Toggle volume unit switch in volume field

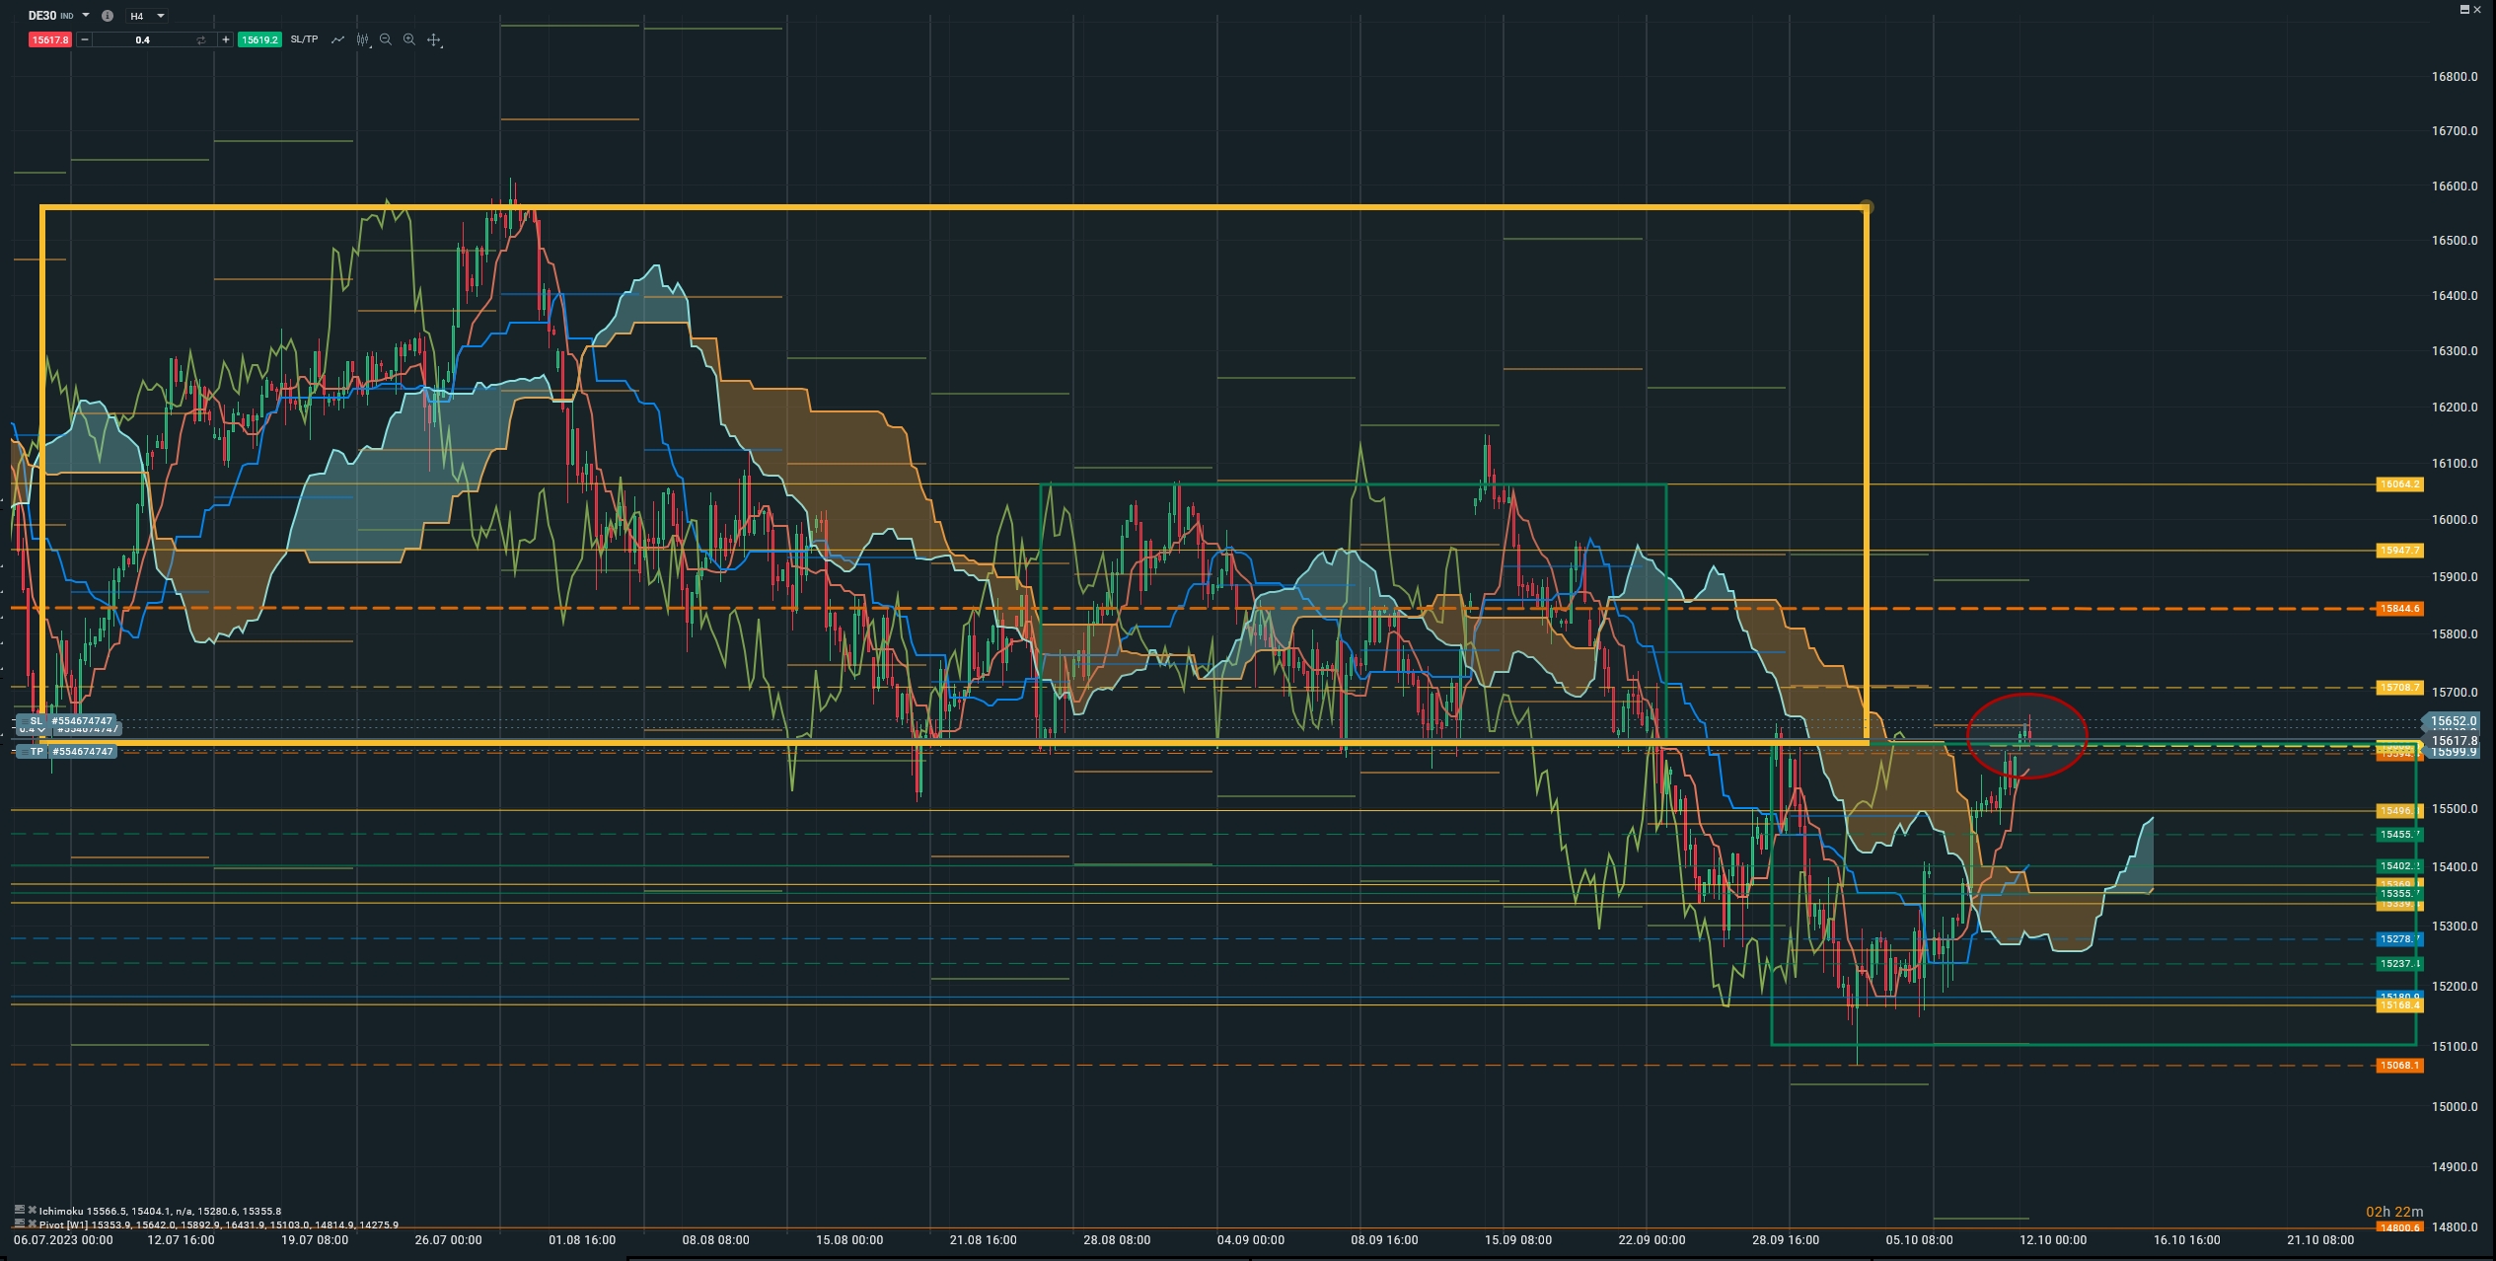[201, 39]
